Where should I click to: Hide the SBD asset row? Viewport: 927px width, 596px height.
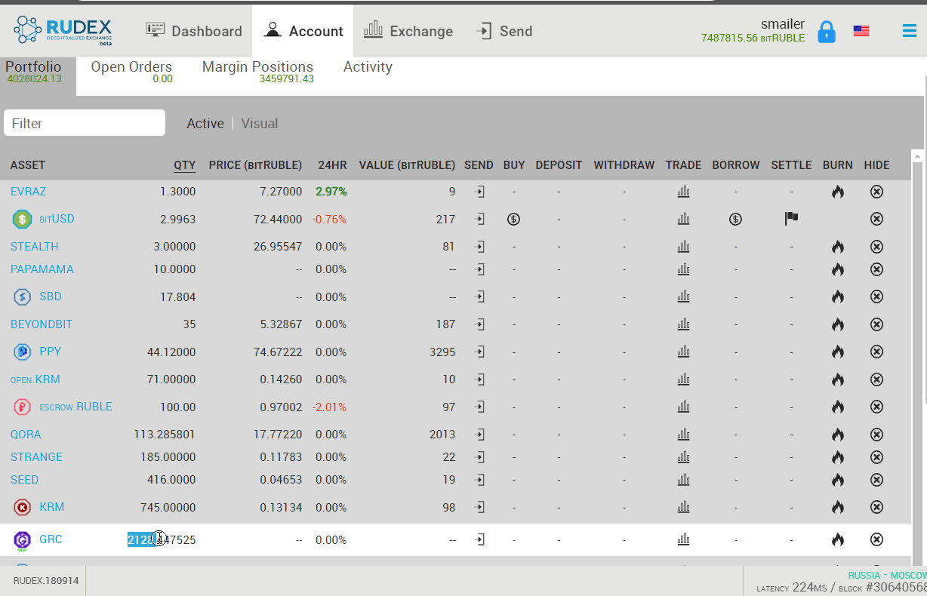(876, 297)
